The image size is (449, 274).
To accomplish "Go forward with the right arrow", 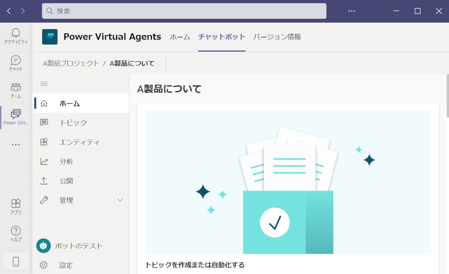I will pos(23,11).
